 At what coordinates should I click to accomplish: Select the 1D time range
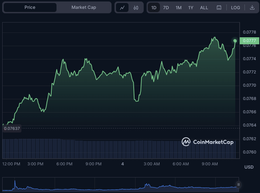154,7
